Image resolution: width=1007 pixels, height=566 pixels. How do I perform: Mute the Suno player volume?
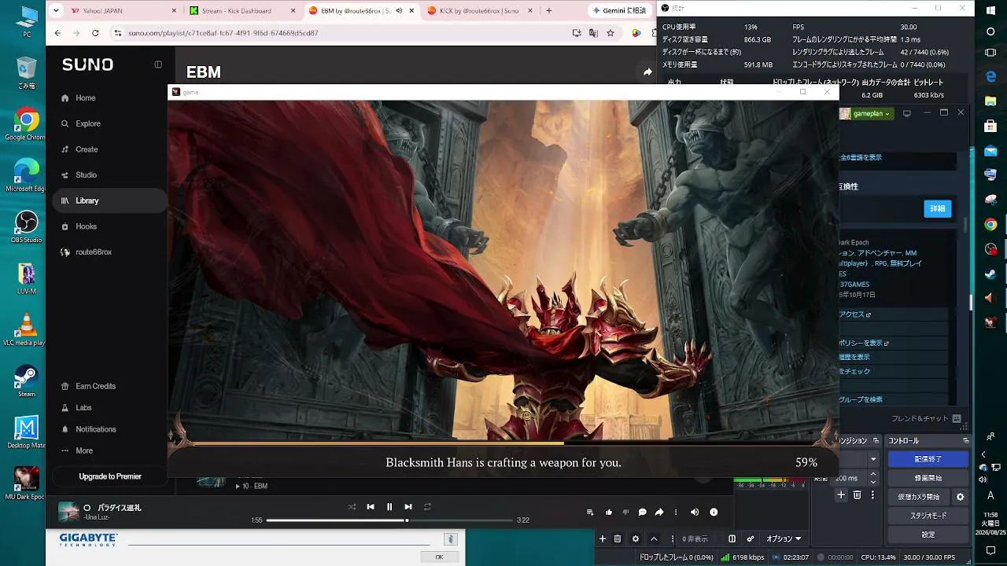point(695,513)
